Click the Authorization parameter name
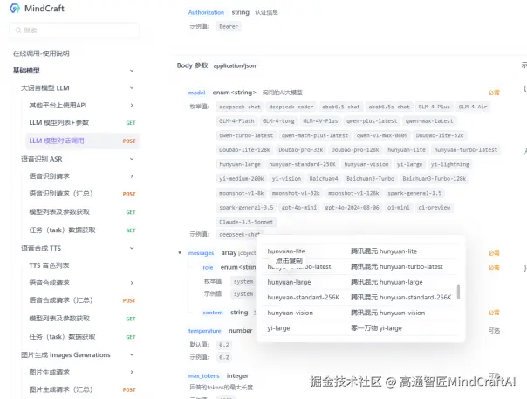Screen dimensions: 527x399 (206, 12)
